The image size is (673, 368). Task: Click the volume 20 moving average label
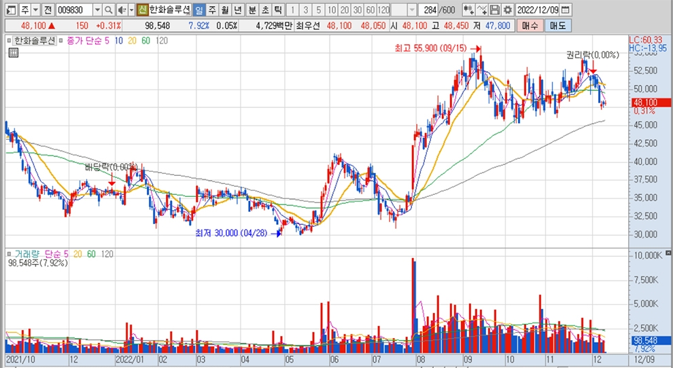[77, 254]
